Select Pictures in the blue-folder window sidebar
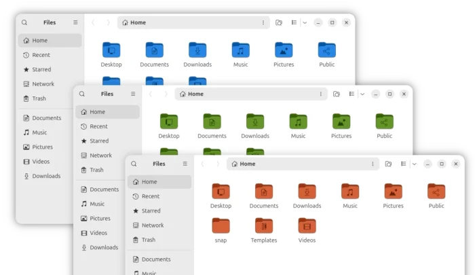This screenshot has width=475, height=275. click(45, 147)
